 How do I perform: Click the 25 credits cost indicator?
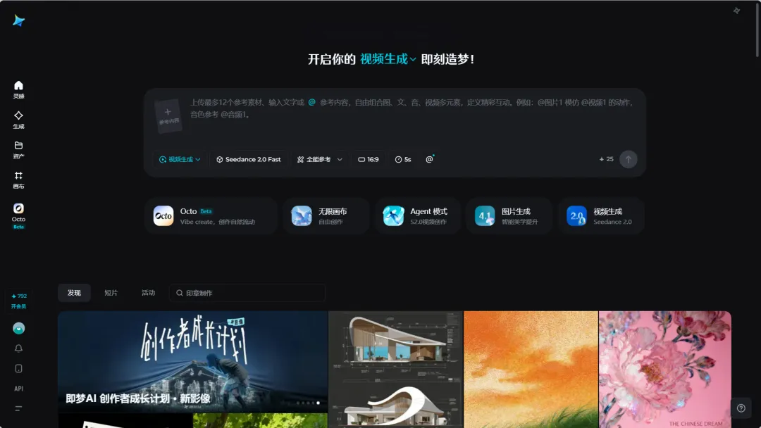tap(606, 159)
